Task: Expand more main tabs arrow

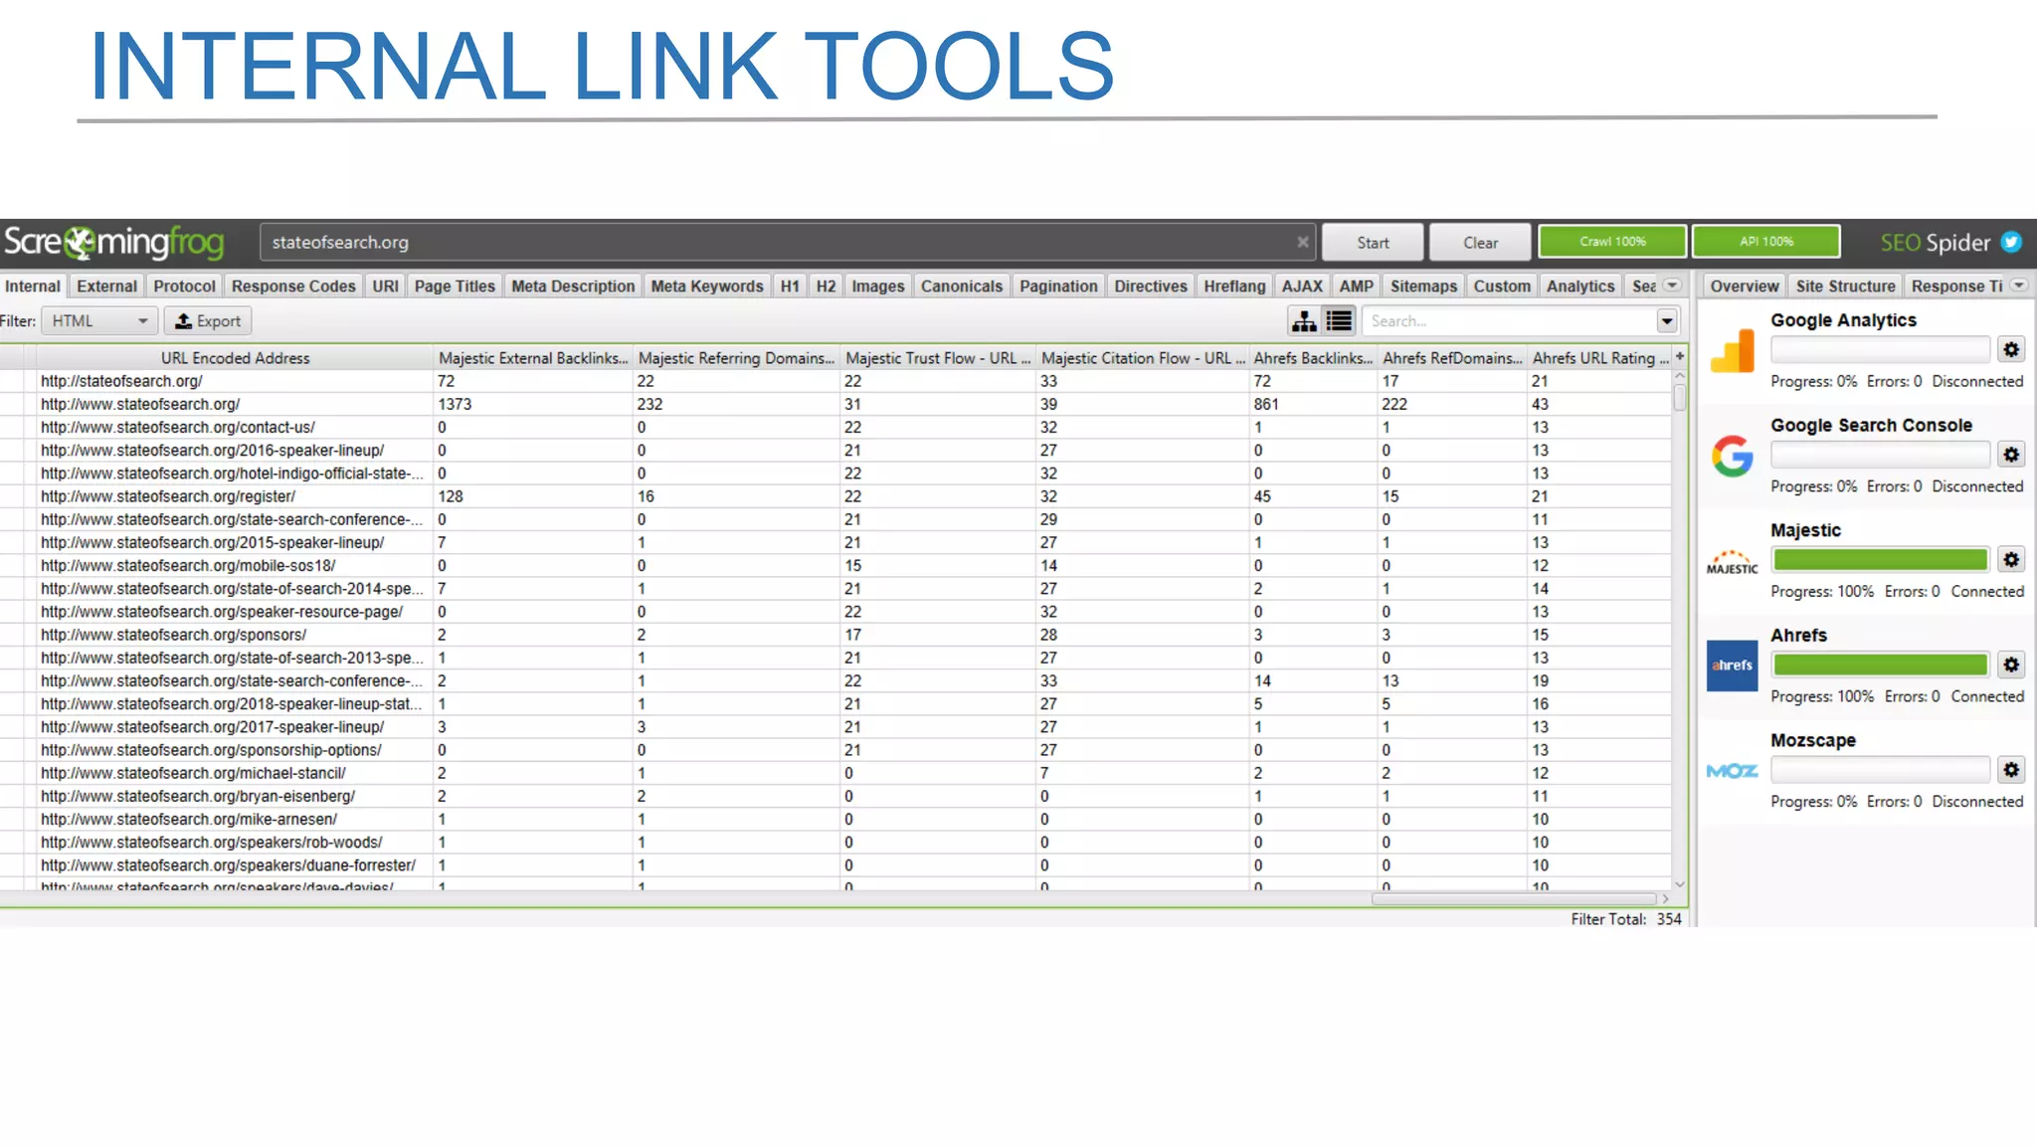Action: 1673,286
